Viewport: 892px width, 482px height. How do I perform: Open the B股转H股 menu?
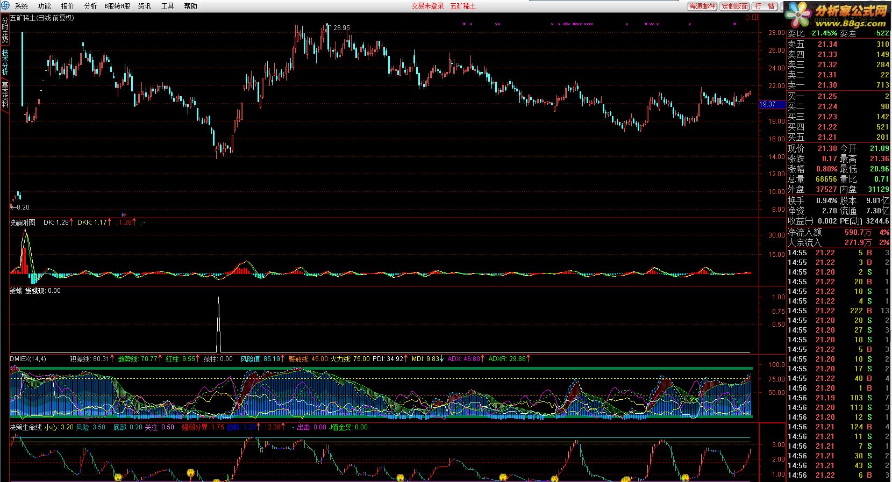click(117, 6)
